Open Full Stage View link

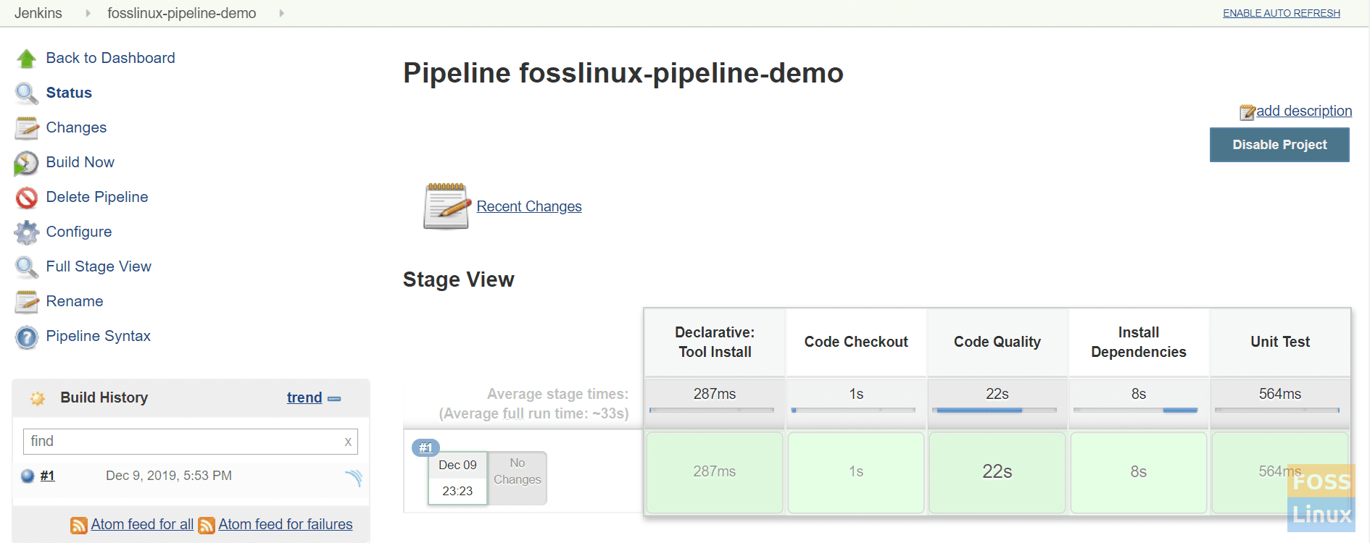[99, 266]
